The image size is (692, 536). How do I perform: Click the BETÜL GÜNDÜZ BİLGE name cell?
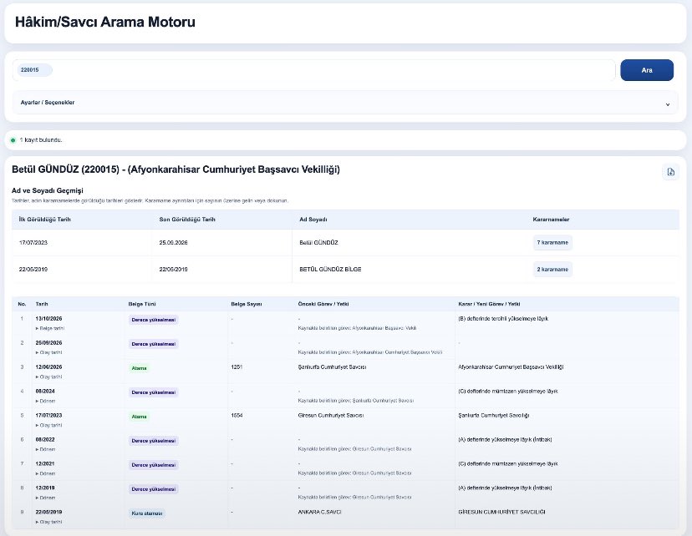click(x=330, y=270)
